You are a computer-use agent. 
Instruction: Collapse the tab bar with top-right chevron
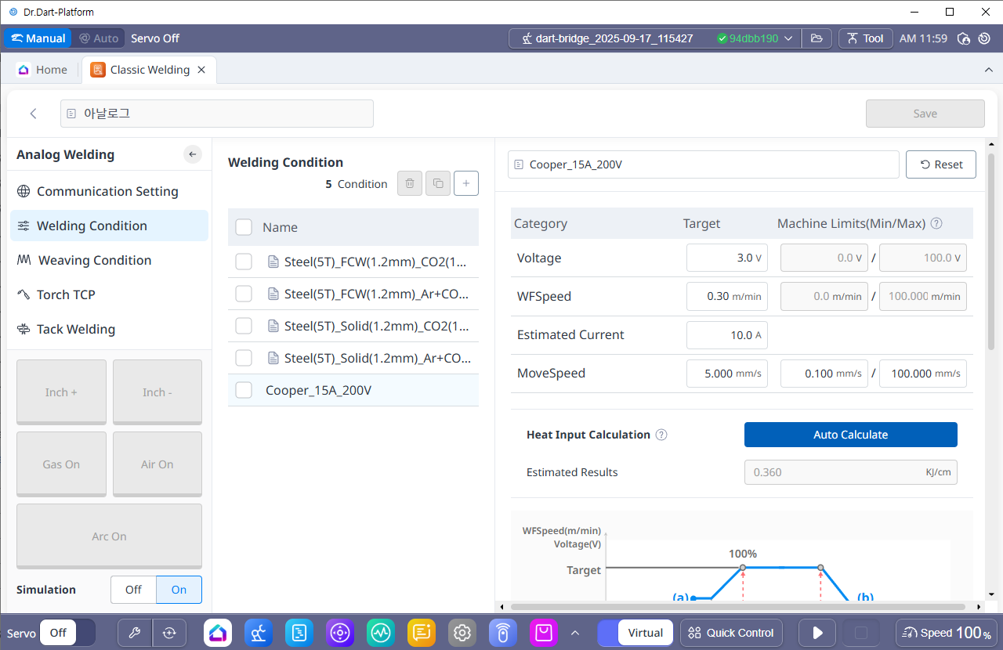click(x=988, y=70)
